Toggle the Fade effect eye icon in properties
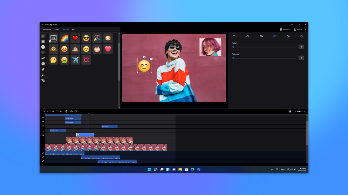This screenshot has height=195, width=348. pyautogui.click(x=274, y=36)
